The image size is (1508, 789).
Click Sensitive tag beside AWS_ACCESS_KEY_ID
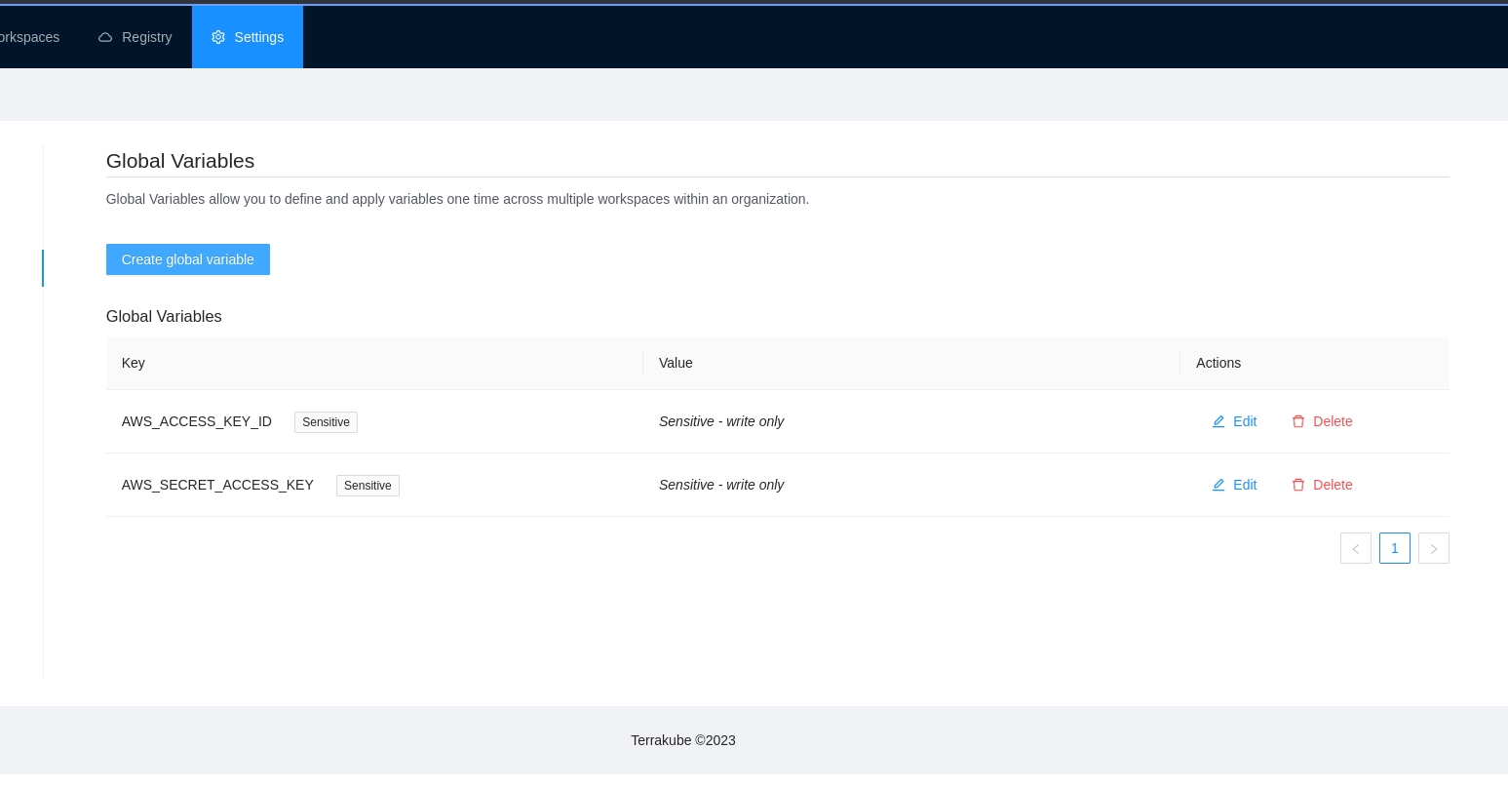(x=326, y=422)
